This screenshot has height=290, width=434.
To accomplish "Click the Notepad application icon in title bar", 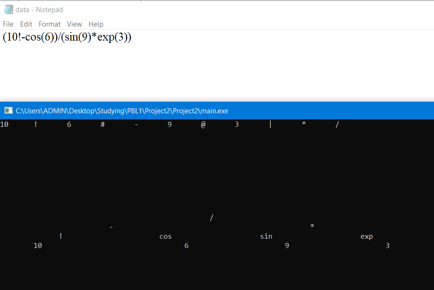I will [7, 9].
